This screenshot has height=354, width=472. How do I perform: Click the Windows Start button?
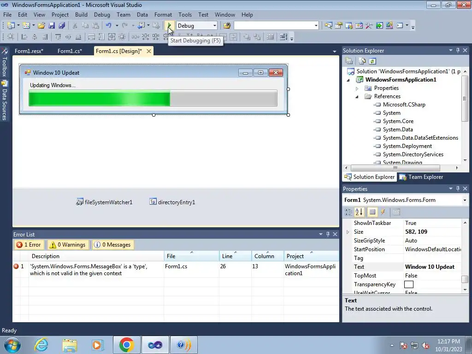[x=12, y=345]
